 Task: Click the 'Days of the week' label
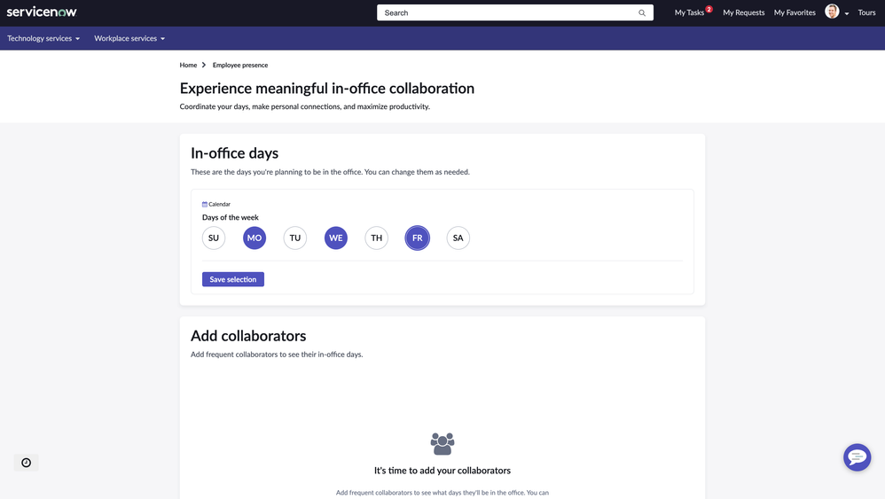tap(231, 217)
